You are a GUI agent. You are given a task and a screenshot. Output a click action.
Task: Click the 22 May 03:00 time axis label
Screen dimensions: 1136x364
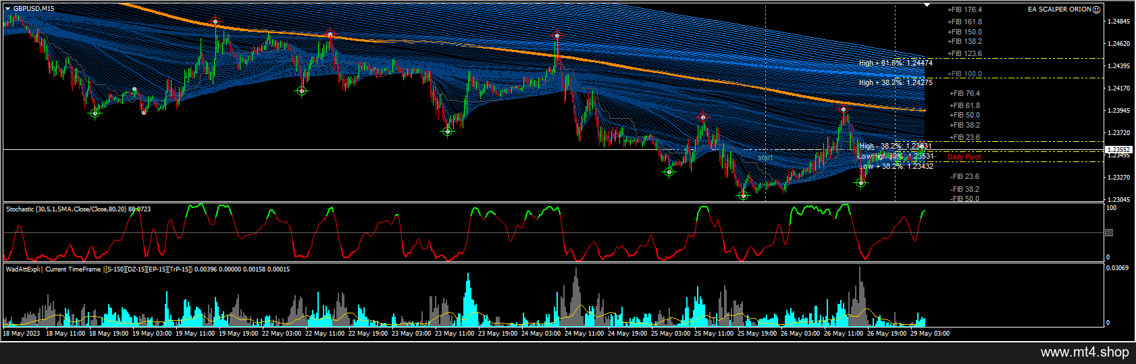(x=282, y=334)
